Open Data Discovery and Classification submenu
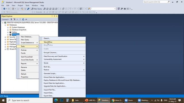184x103 pixels. pos(62,56)
